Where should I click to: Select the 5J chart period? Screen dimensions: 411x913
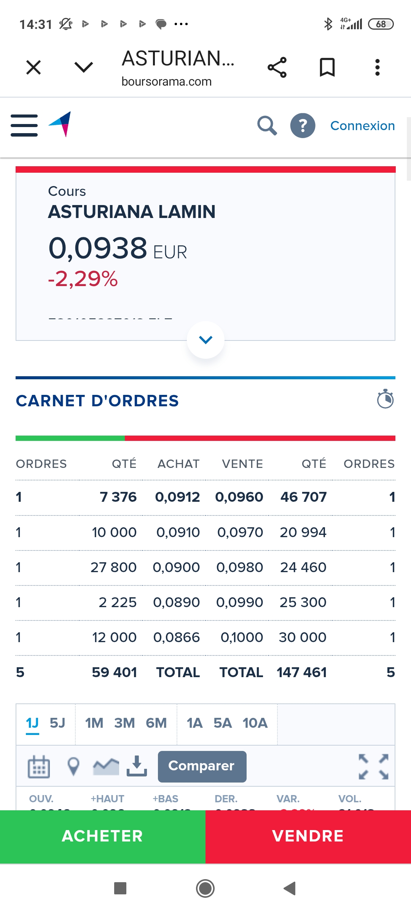pos(57,723)
